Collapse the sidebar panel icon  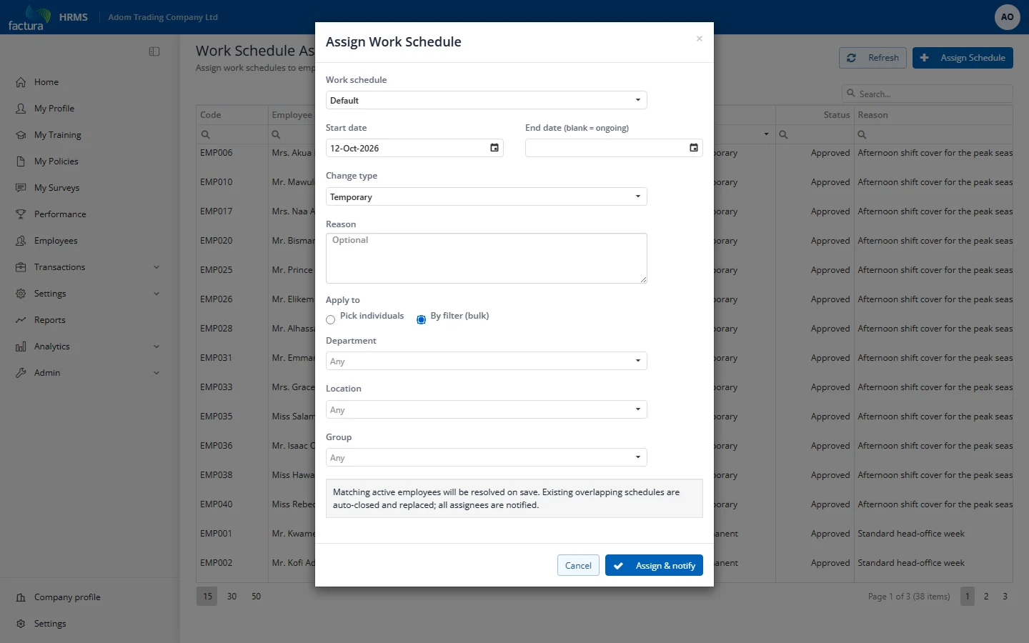tap(154, 51)
